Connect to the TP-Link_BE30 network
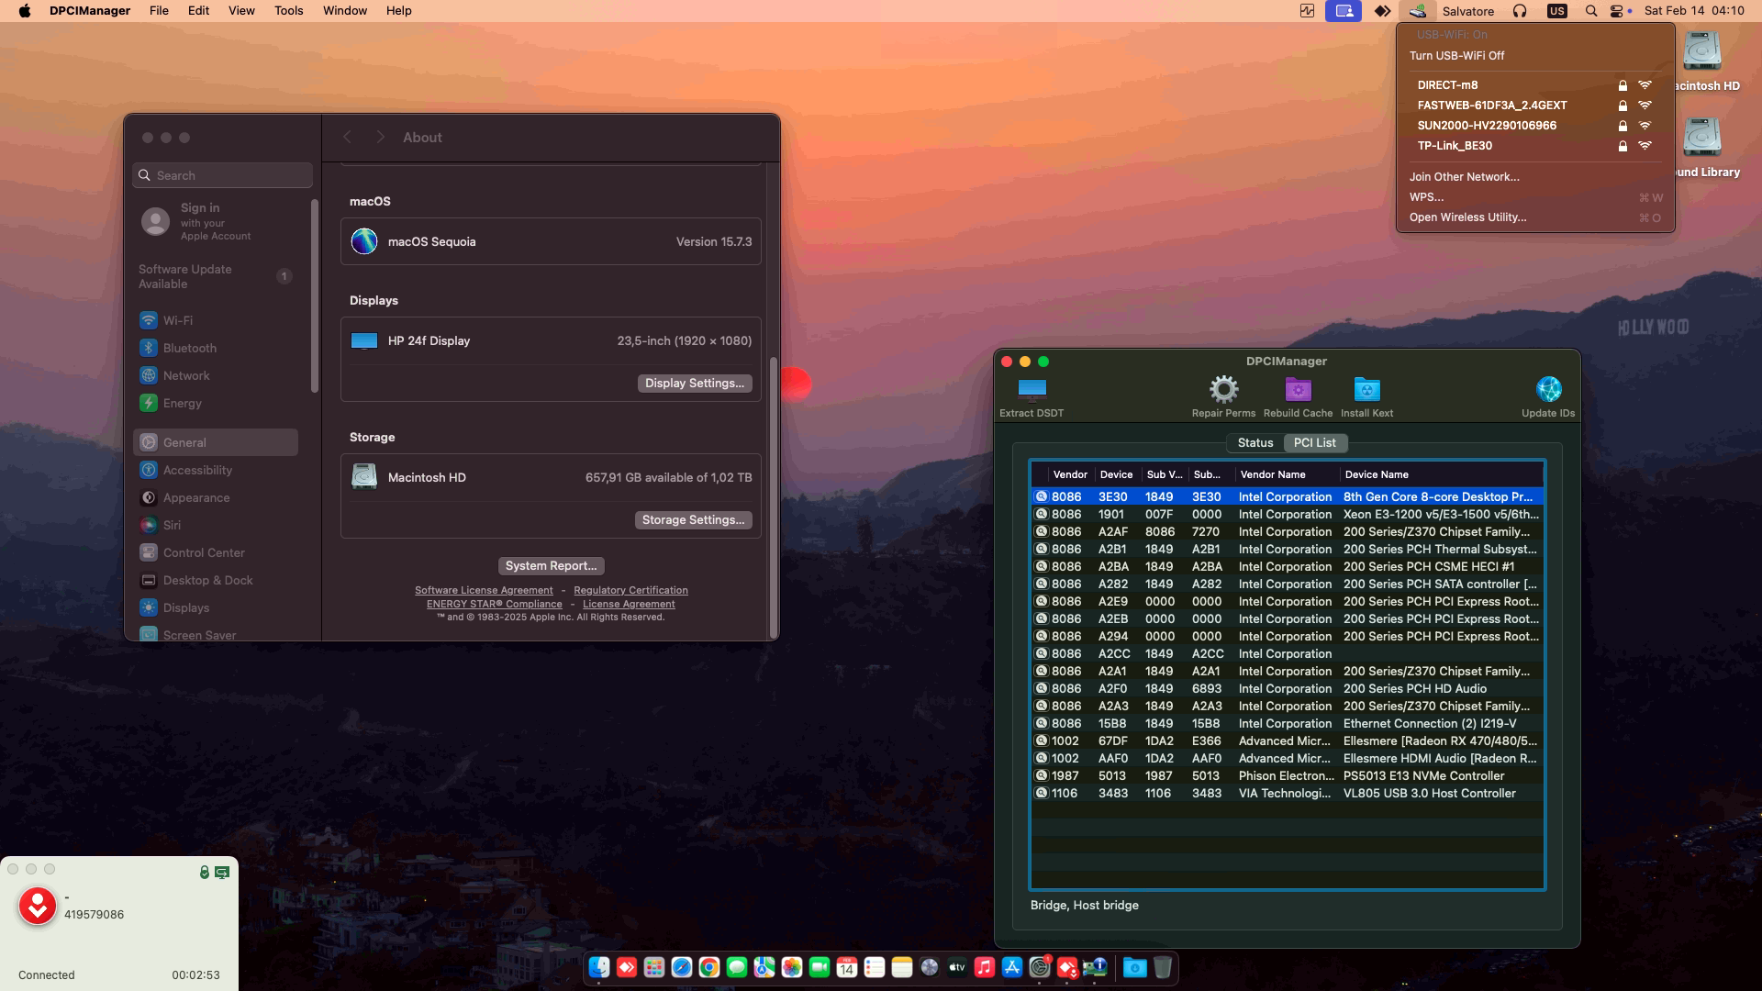The height and width of the screenshot is (991, 1762). (x=1534, y=146)
